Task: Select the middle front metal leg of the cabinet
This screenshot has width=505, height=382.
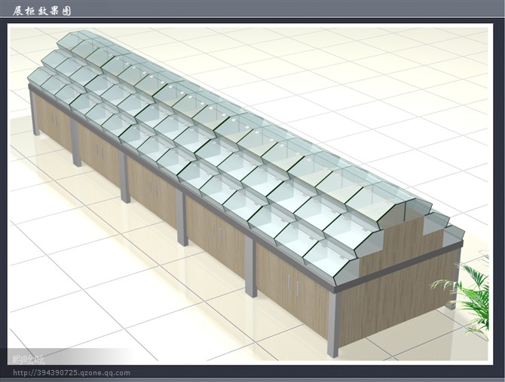Action: (x=182, y=218)
